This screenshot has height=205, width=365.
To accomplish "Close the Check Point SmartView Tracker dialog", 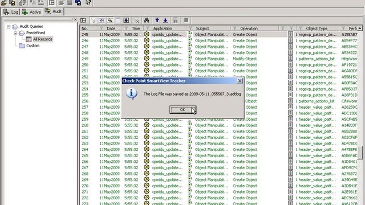I will point(240,81).
